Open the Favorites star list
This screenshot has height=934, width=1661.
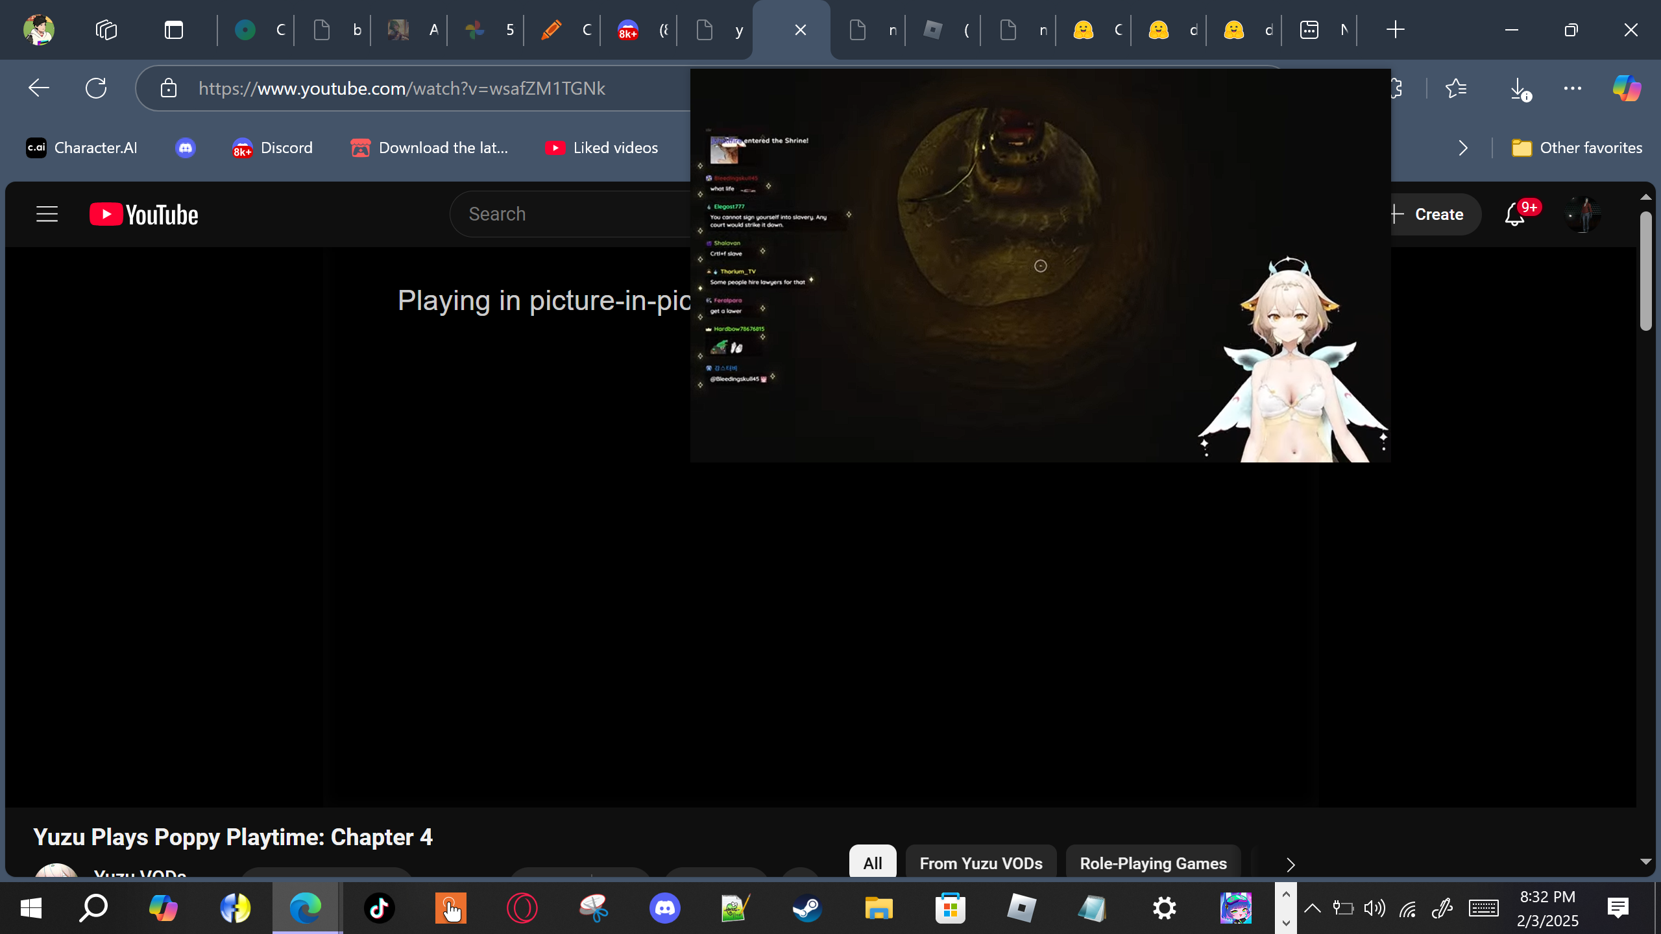[x=1456, y=88]
